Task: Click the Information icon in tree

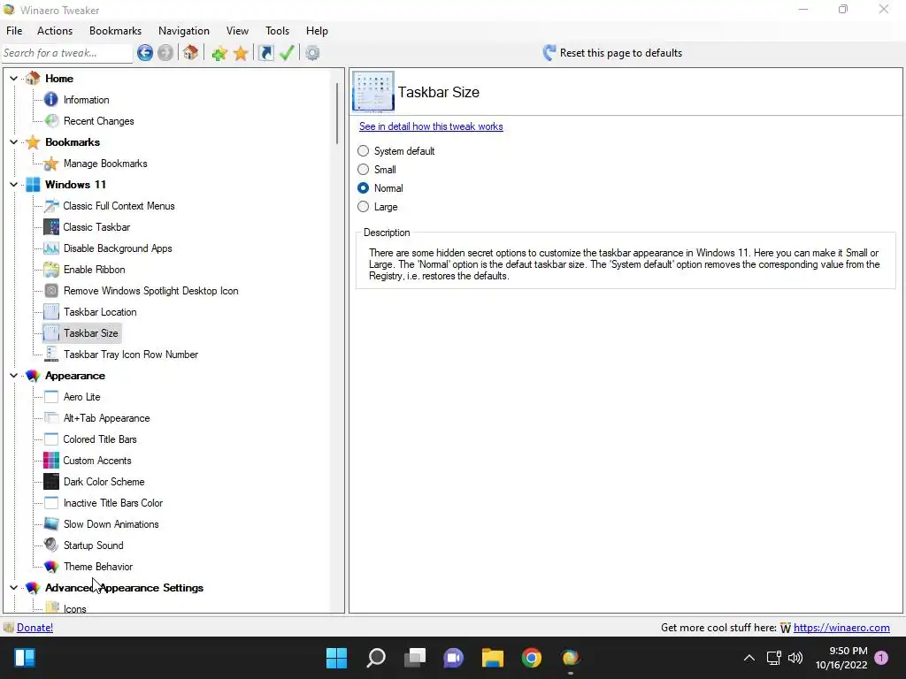Action: coord(50,99)
